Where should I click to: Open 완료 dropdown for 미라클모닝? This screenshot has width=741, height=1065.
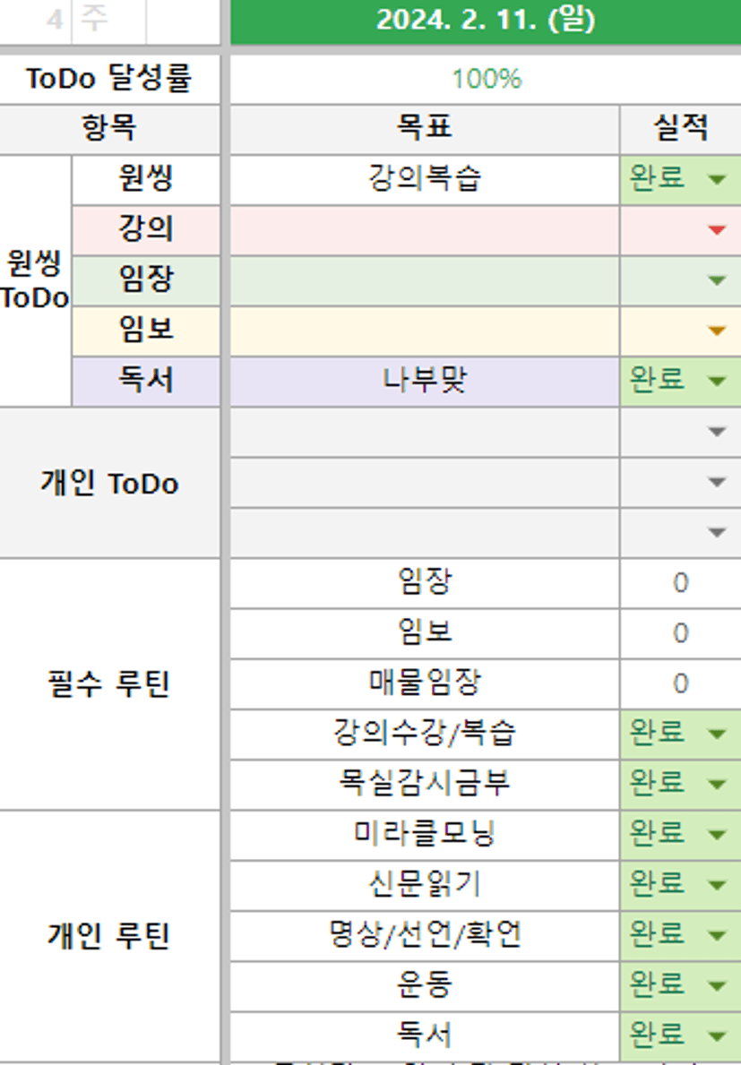tap(716, 835)
